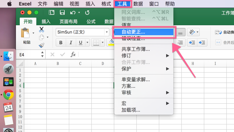Viewport: 234px width, 132px height.
Task: Click the align right icon
Action: click(180, 43)
